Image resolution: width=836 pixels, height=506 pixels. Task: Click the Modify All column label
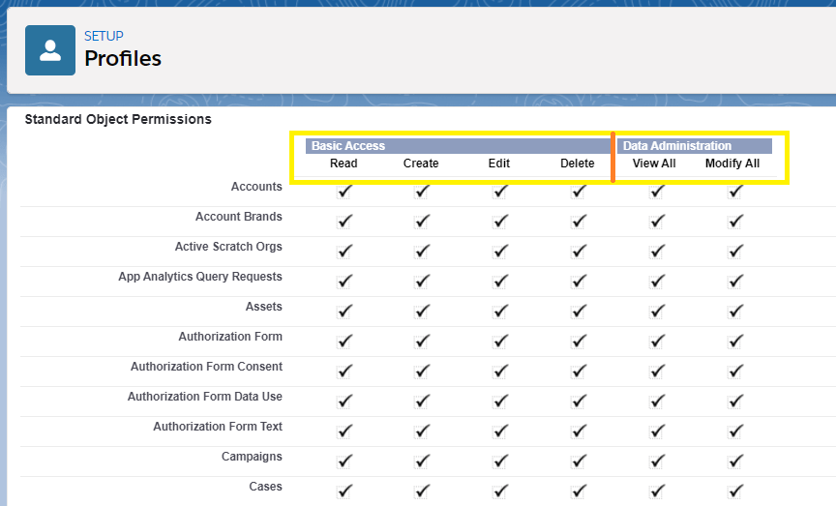click(x=731, y=164)
